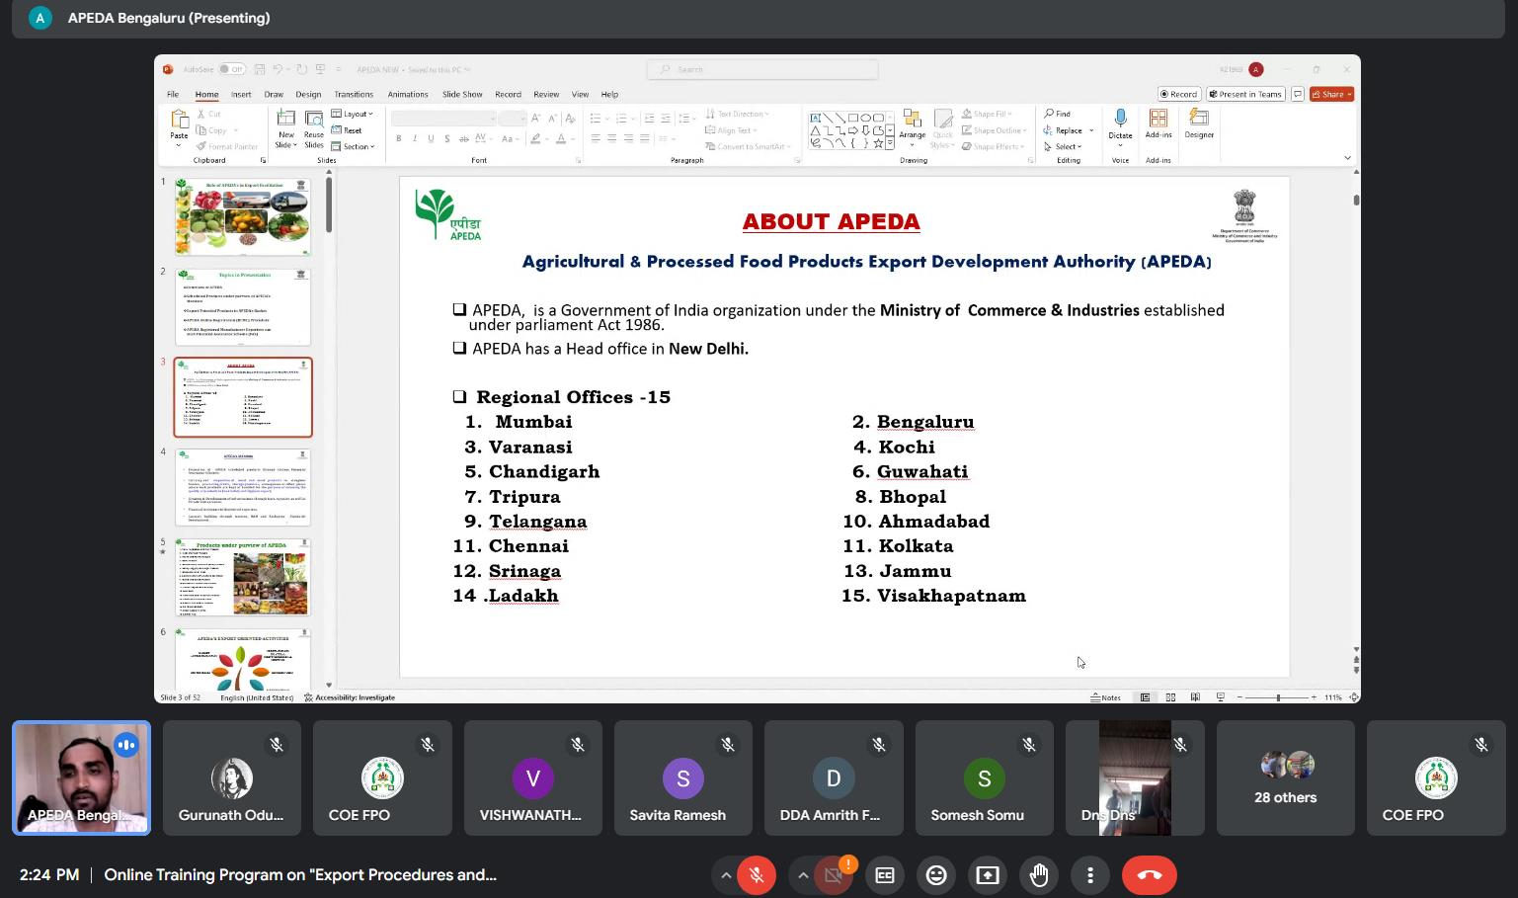Screen dimensions: 1518x898
Task: Open the three-dot more options menu
Action: 1090,875
